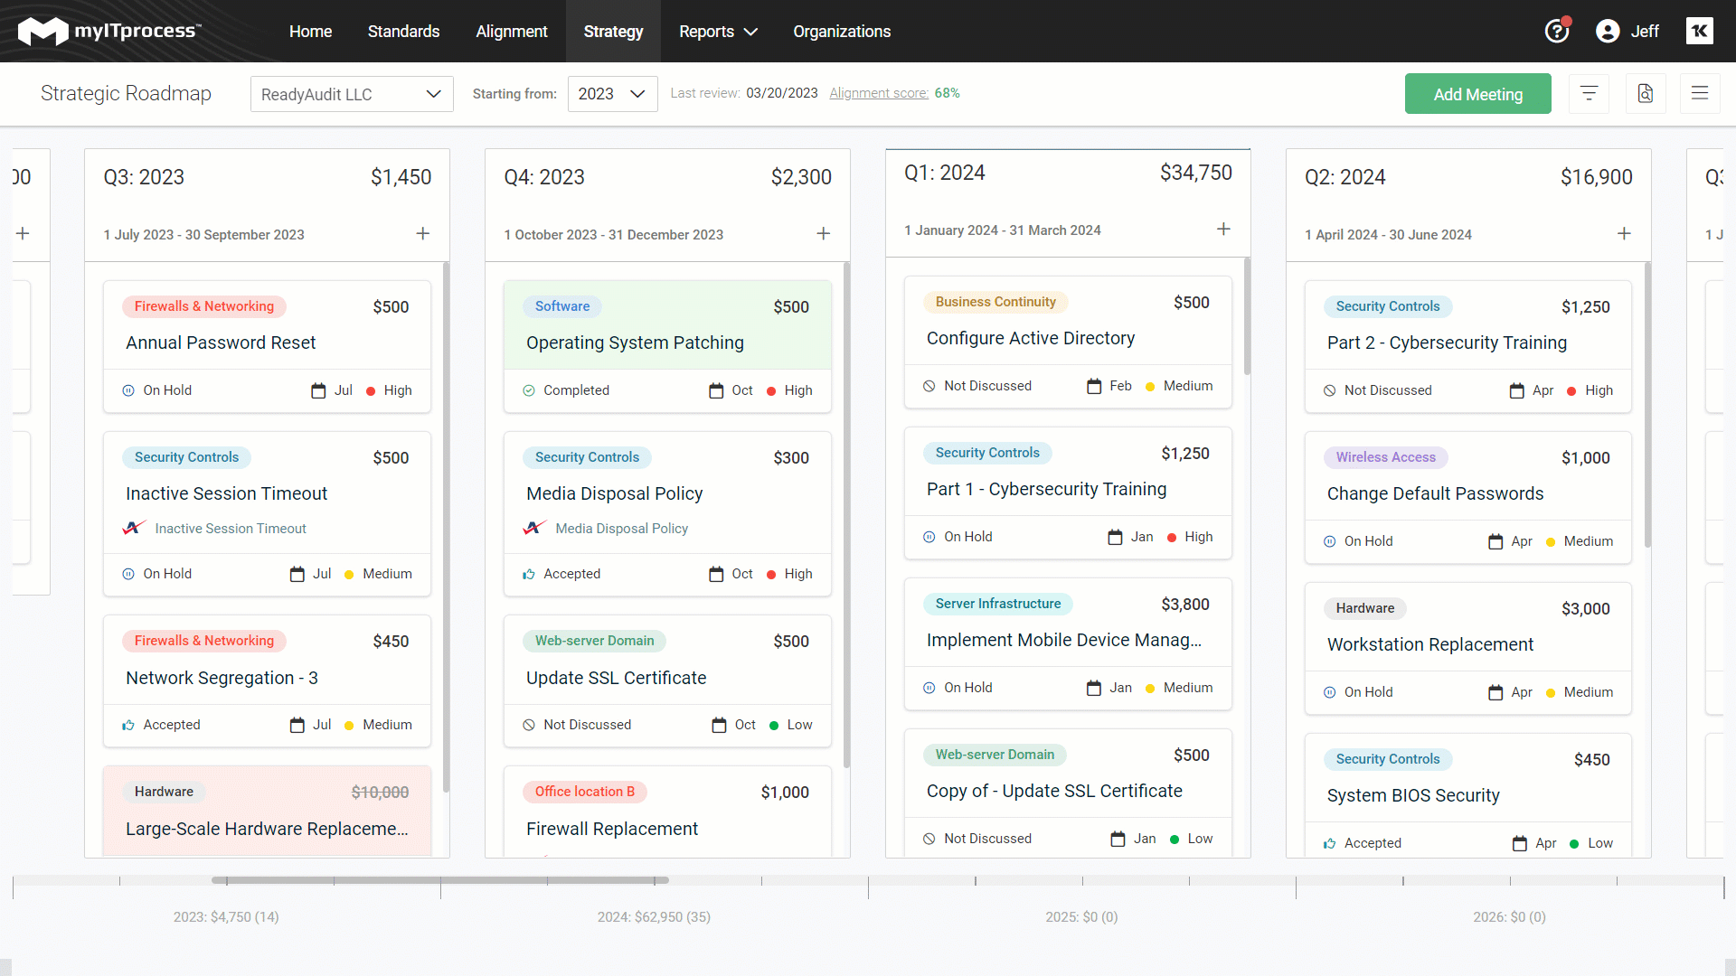Open Part 2 - Cybersecurity Training initiative

[x=1447, y=343]
